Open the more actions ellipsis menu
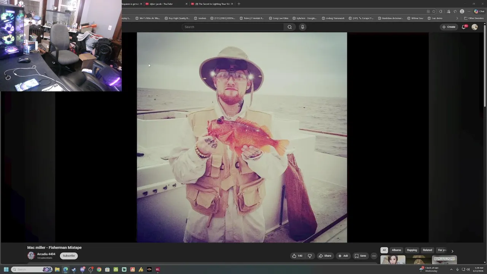This screenshot has width=487, height=274. pos(374,256)
